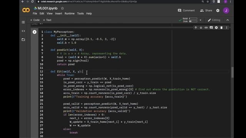
Task: Click the Comment button
Action: tap(186, 10)
